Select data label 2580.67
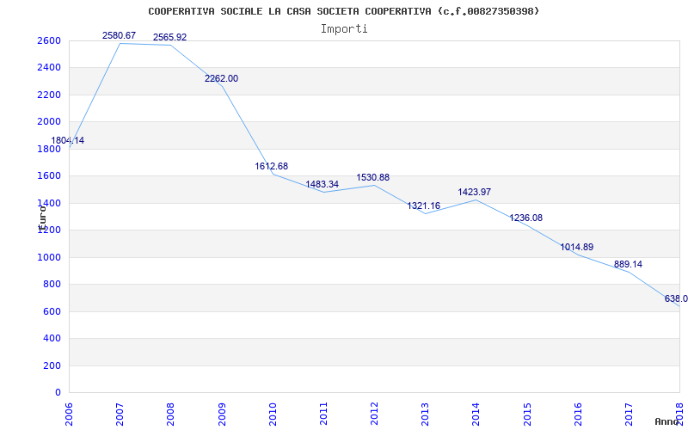 (x=119, y=35)
